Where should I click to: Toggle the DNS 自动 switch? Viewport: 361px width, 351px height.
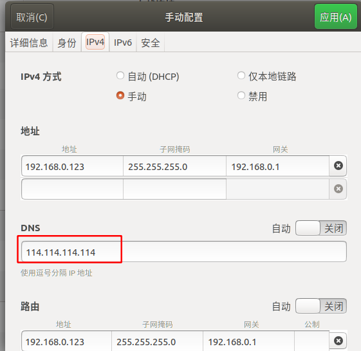coord(321,228)
